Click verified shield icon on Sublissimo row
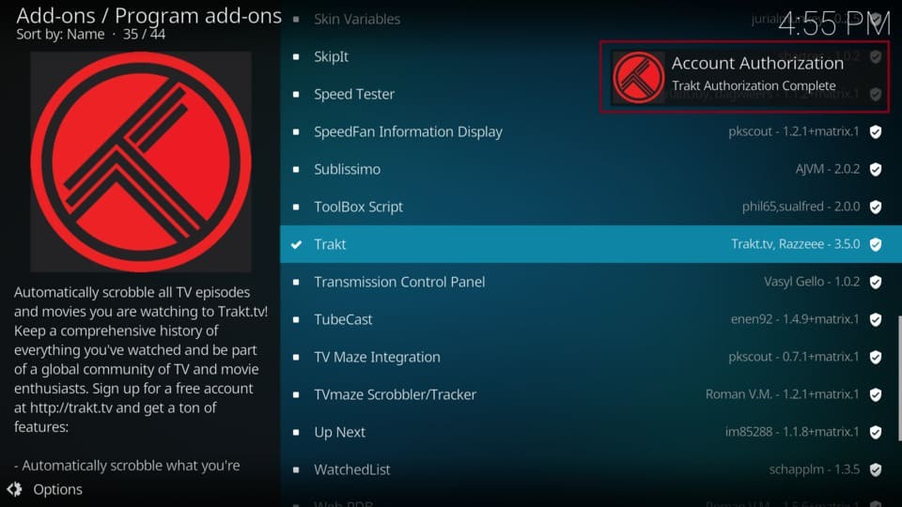This screenshot has height=507, width=902. tap(876, 169)
